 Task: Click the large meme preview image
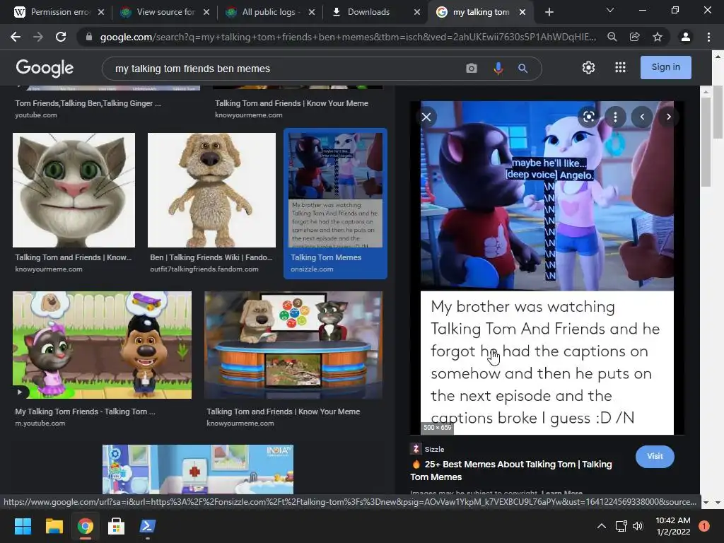point(547,268)
